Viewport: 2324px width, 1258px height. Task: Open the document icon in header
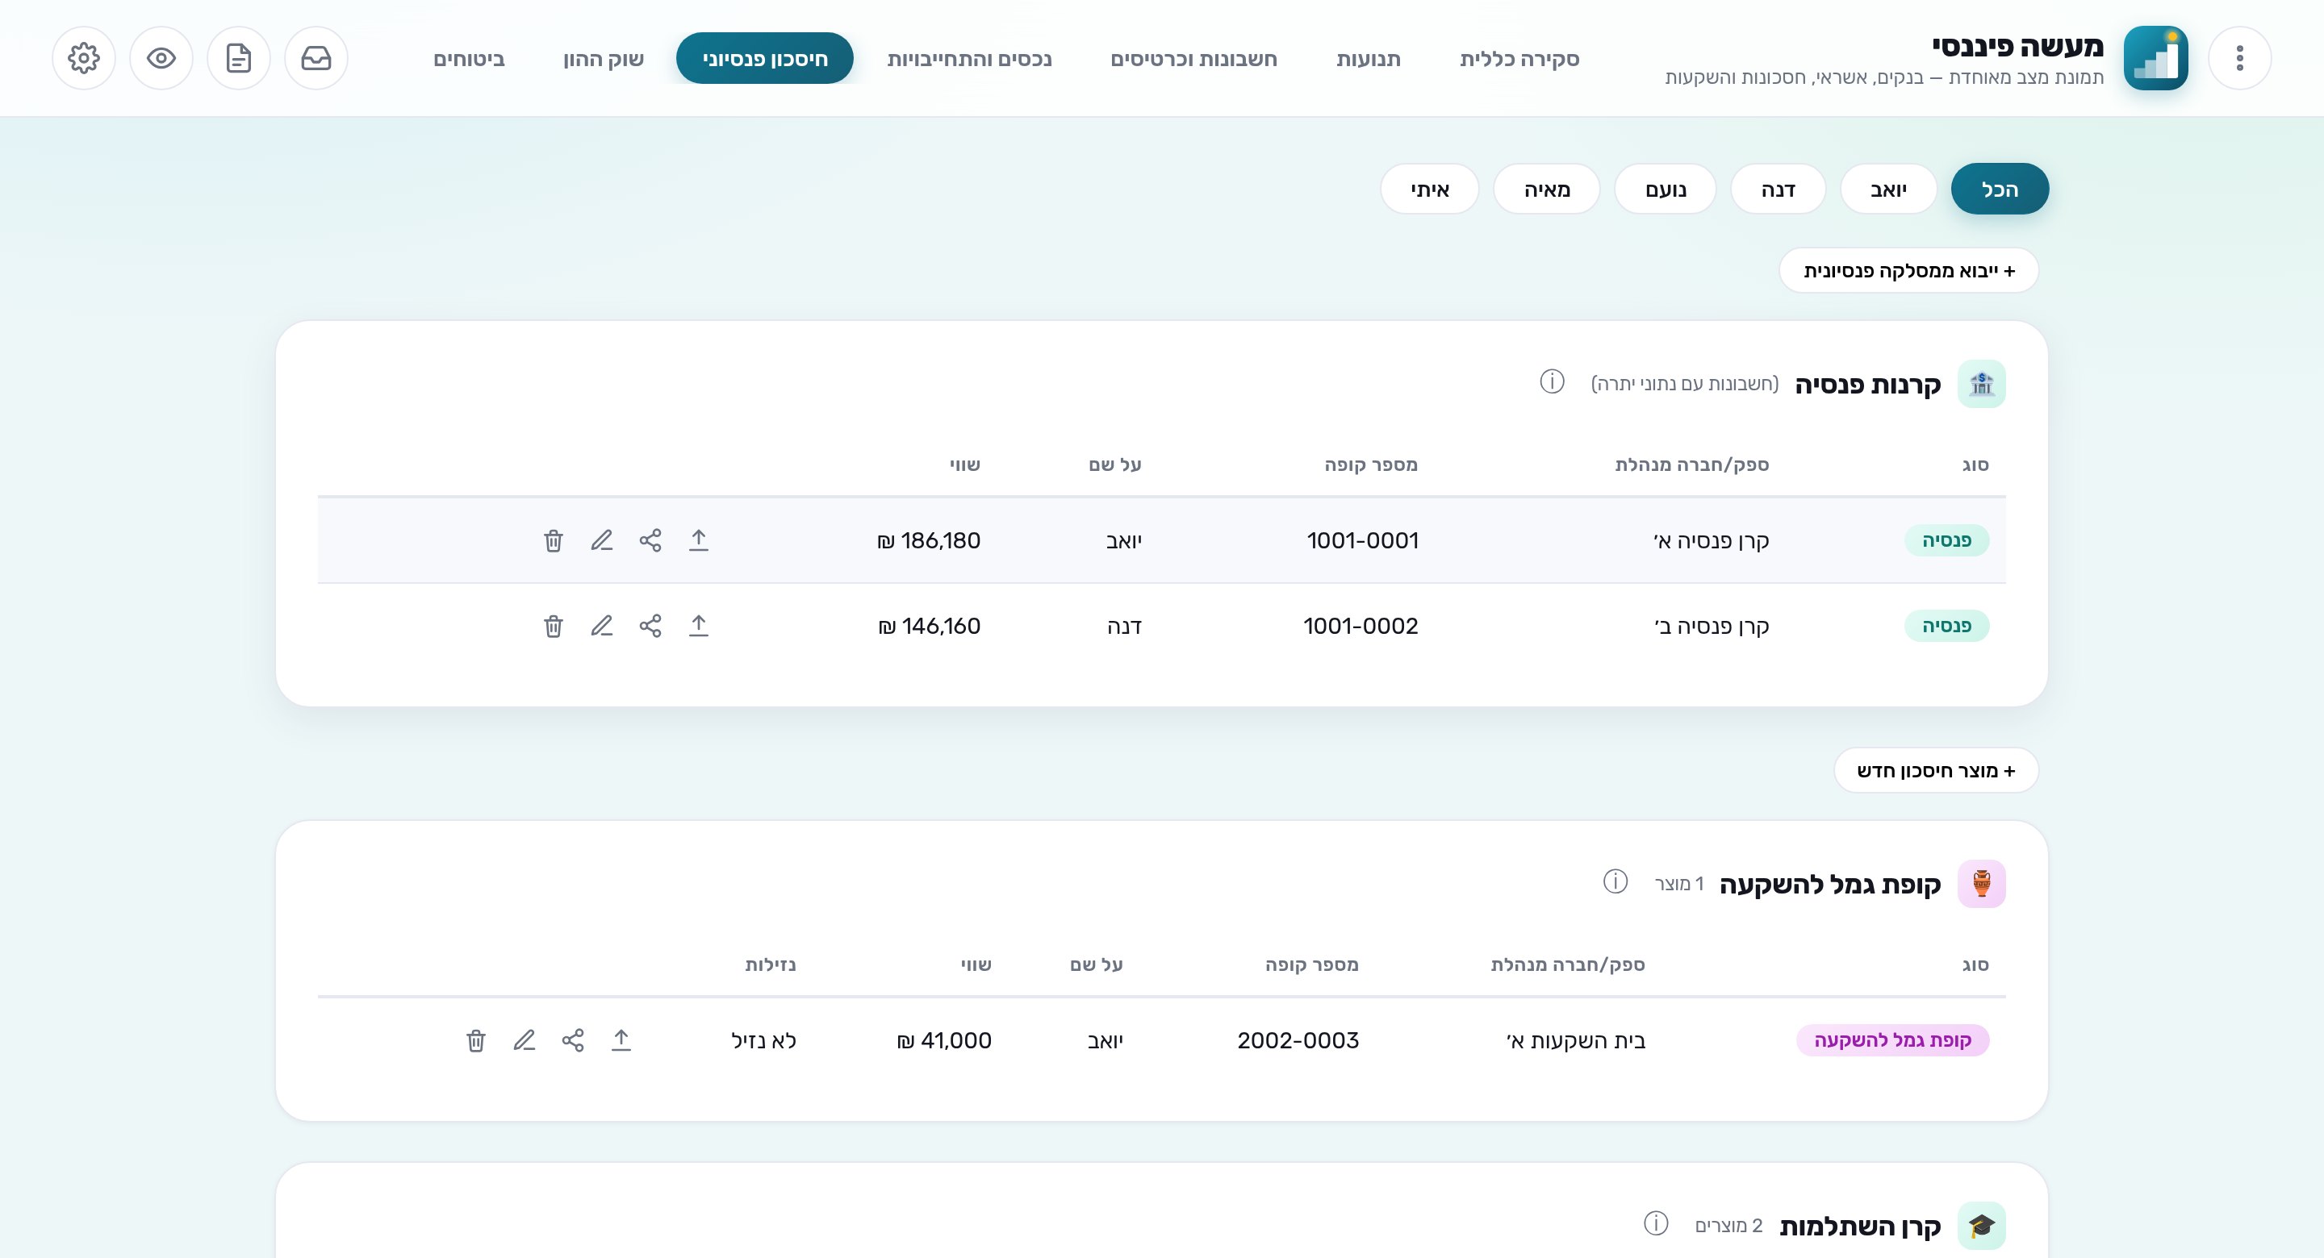coord(239,59)
